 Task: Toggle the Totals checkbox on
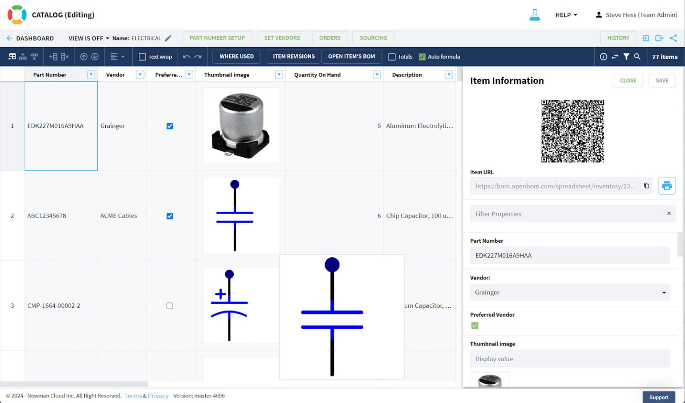(392, 57)
